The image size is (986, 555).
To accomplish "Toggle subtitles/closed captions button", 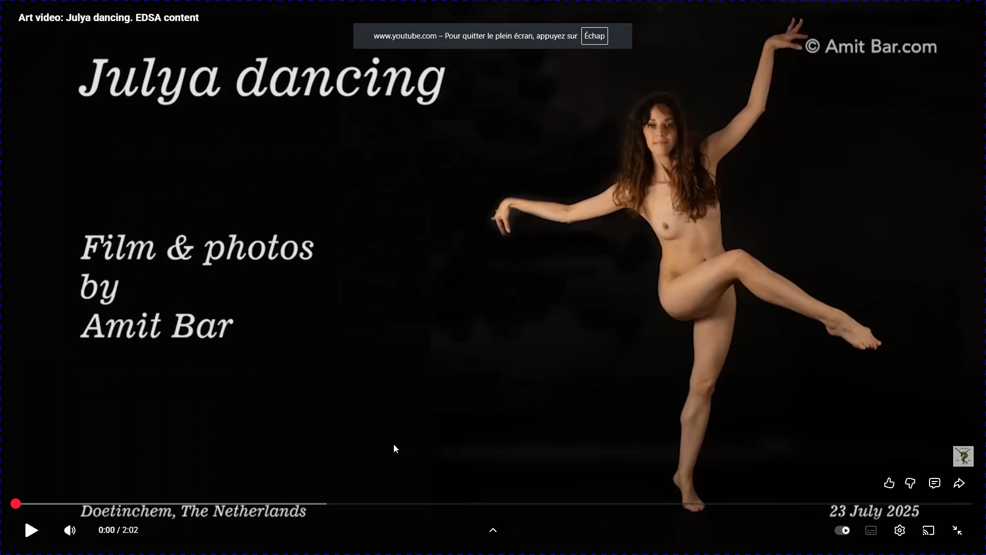I will [871, 530].
